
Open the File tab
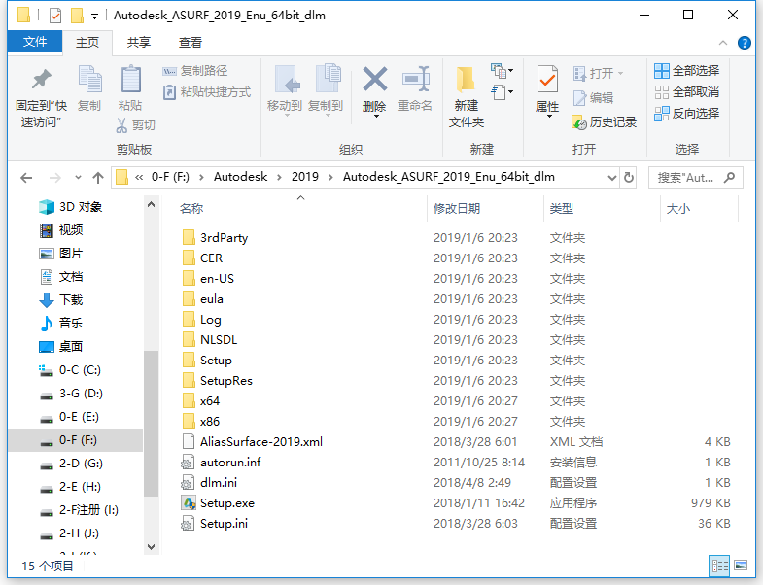pyautogui.click(x=35, y=42)
